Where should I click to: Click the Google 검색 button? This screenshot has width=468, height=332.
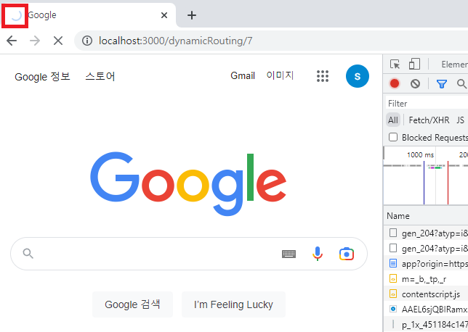tap(132, 304)
